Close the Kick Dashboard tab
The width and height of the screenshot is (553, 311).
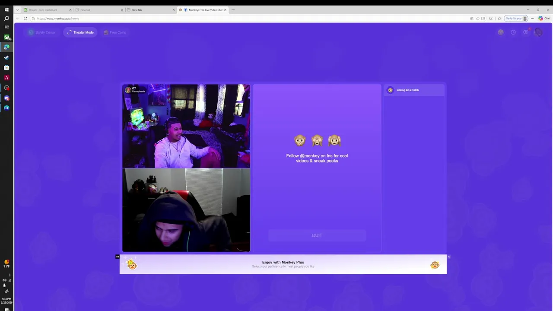[x=70, y=10]
